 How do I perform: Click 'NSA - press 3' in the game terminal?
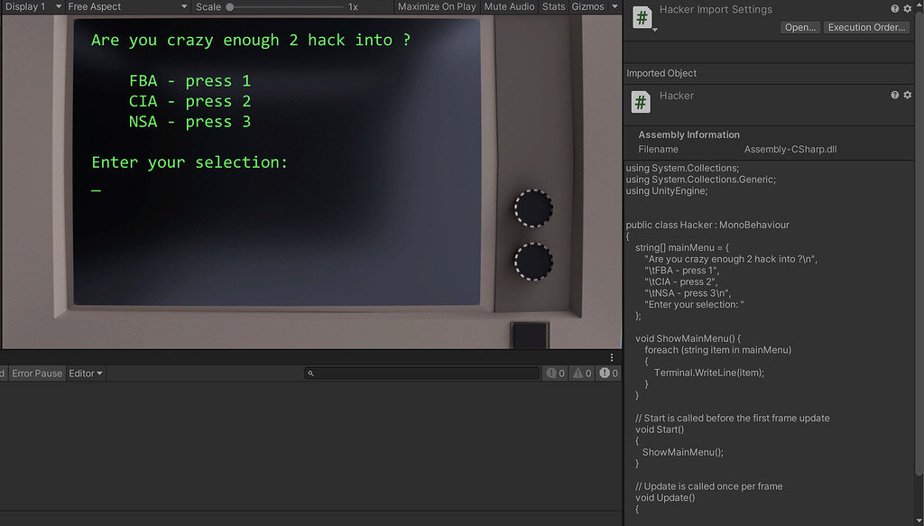click(189, 122)
